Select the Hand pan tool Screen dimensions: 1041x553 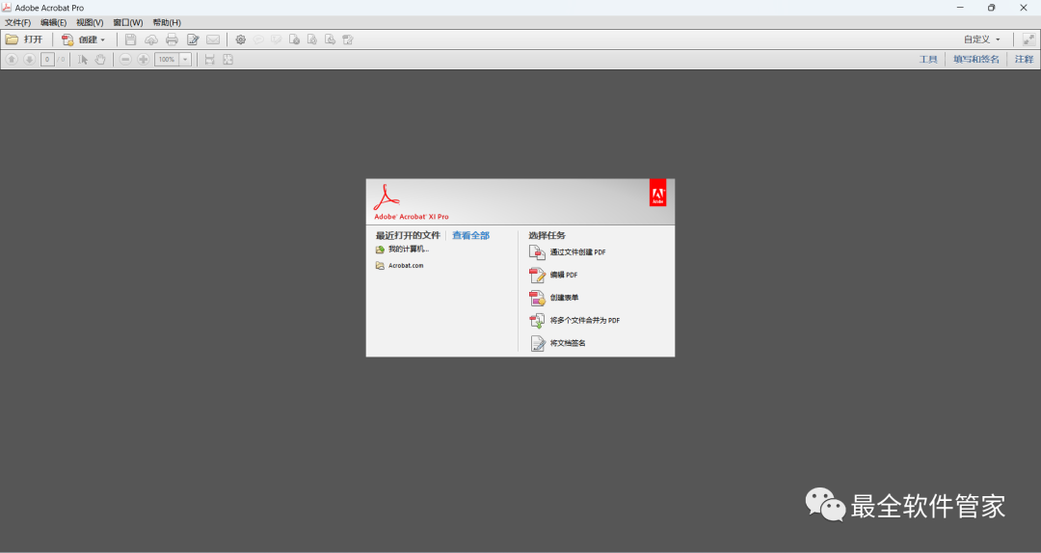click(100, 60)
